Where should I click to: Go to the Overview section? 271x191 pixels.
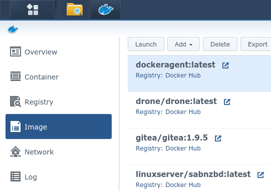click(59, 51)
